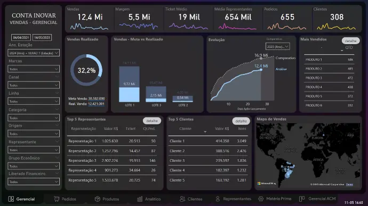Open the Marcas dropdown
368x206 pixels.
point(34,69)
